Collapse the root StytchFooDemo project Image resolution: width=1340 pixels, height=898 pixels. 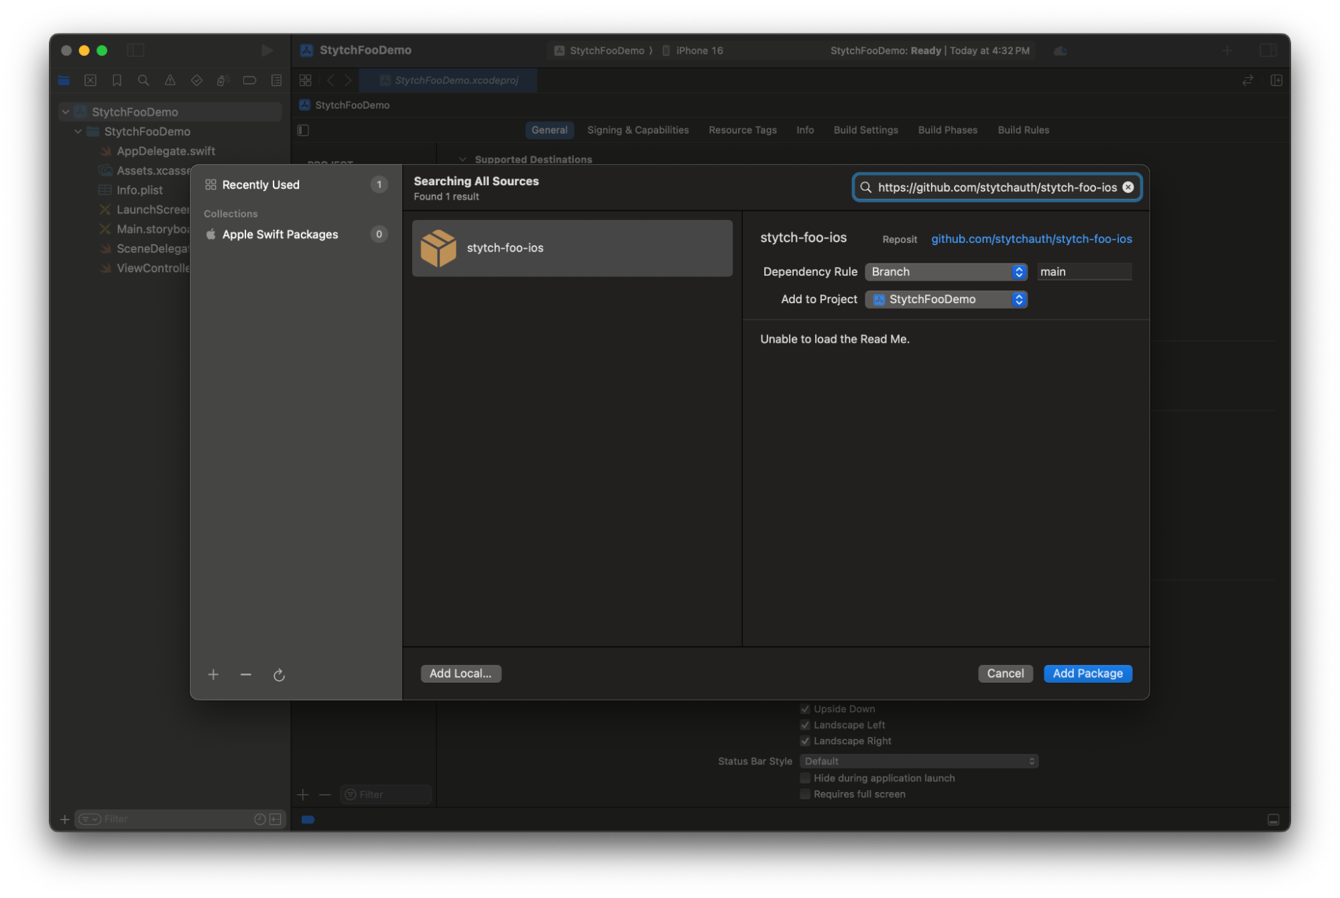66,112
